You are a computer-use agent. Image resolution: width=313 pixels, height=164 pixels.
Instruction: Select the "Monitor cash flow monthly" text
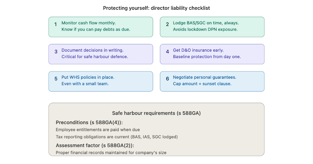click(x=89, y=23)
